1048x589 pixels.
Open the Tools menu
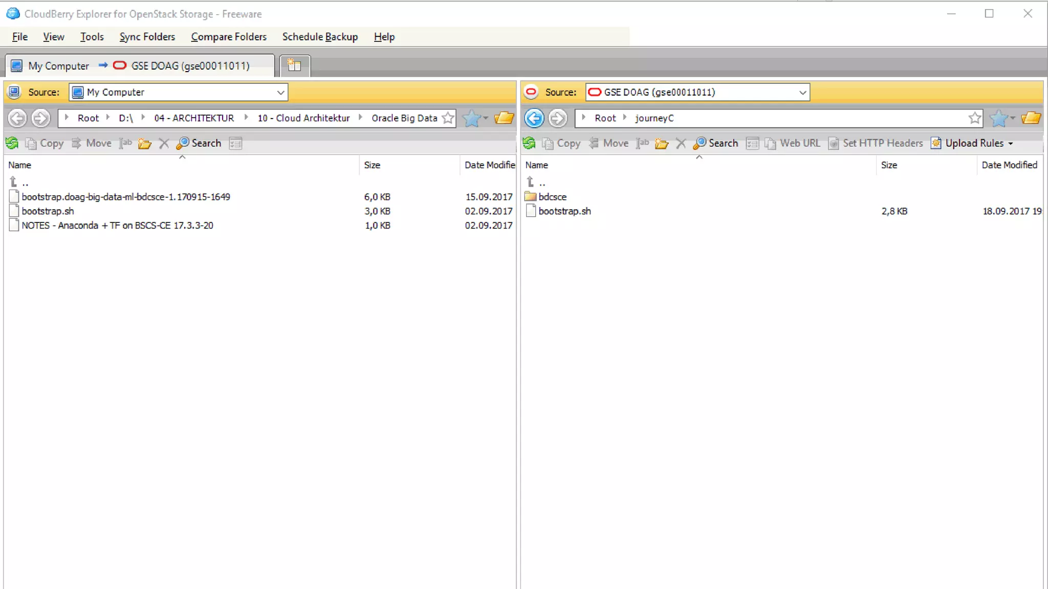(92, 37)
